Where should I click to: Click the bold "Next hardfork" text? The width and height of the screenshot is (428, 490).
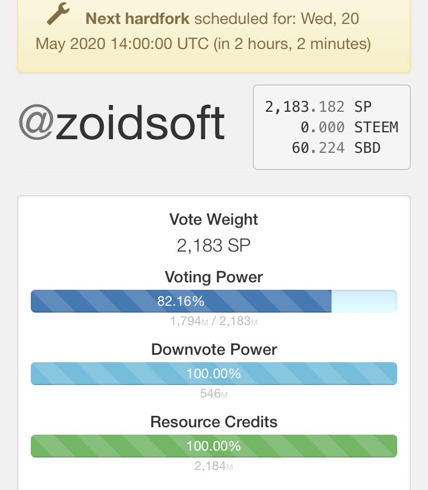pos(137,19)
